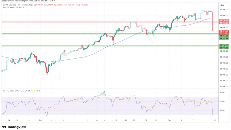The width and height of the screenshot is (231, 130).
Task: Click the purple RSI value 29.08
Action: pos(32,90)
